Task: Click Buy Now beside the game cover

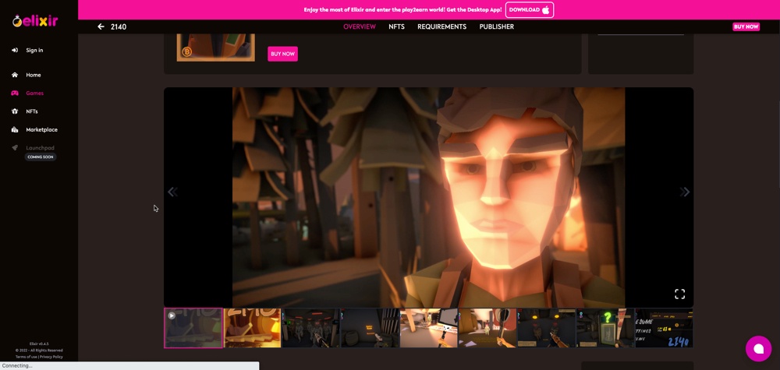Action: click(282, 54)
